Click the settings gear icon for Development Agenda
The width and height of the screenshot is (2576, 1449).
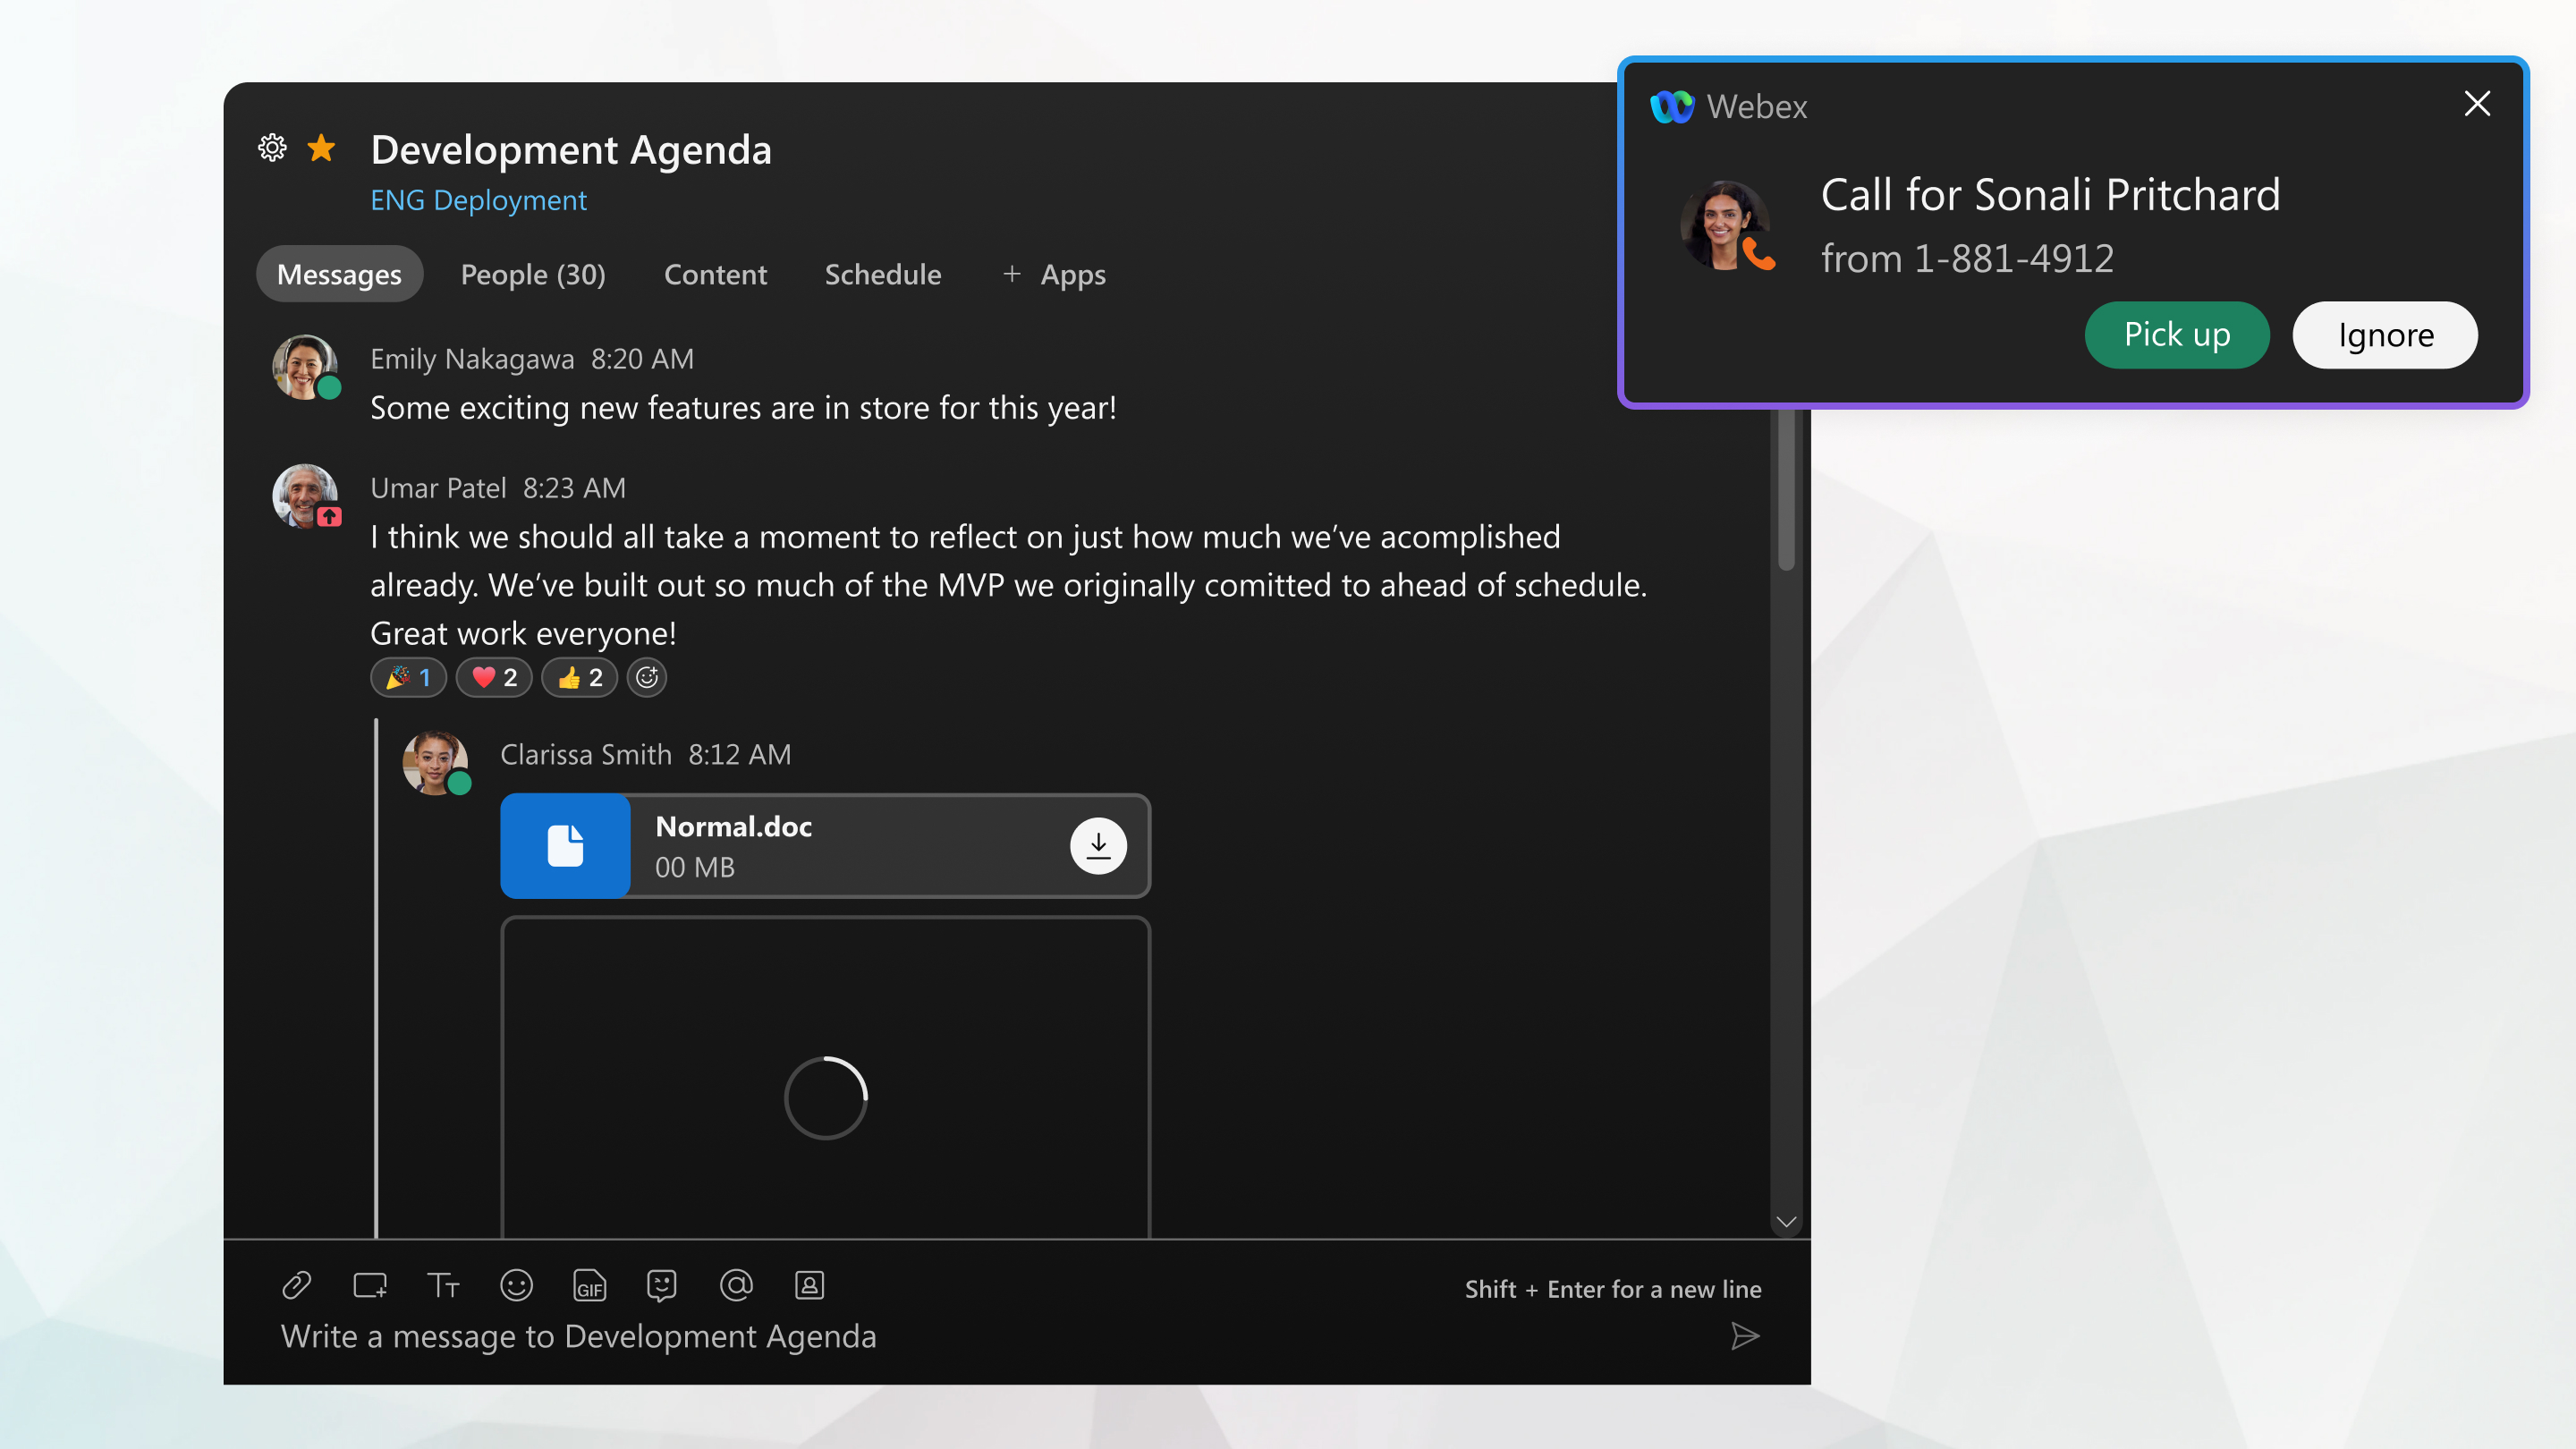point(273,147)
